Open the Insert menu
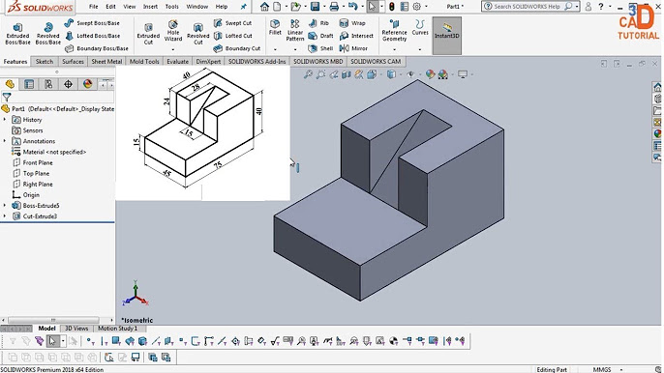The height and width of the screenshot is (373, 664). (x=150, y=7)
